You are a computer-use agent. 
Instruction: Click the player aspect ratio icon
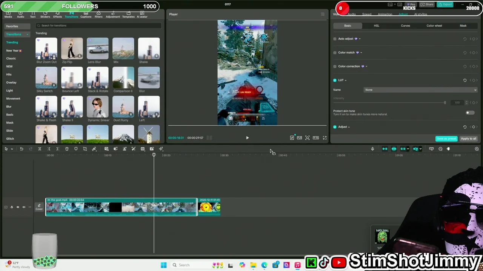[x=316, y=138]
